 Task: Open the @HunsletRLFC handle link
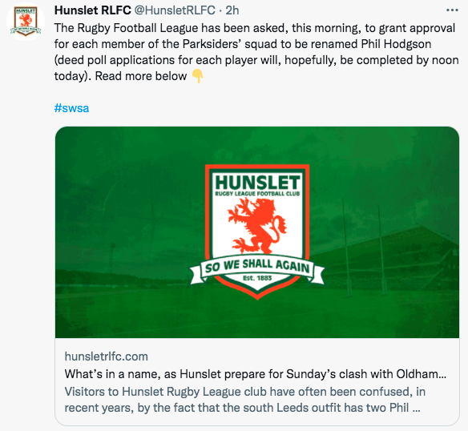point(175,10)
